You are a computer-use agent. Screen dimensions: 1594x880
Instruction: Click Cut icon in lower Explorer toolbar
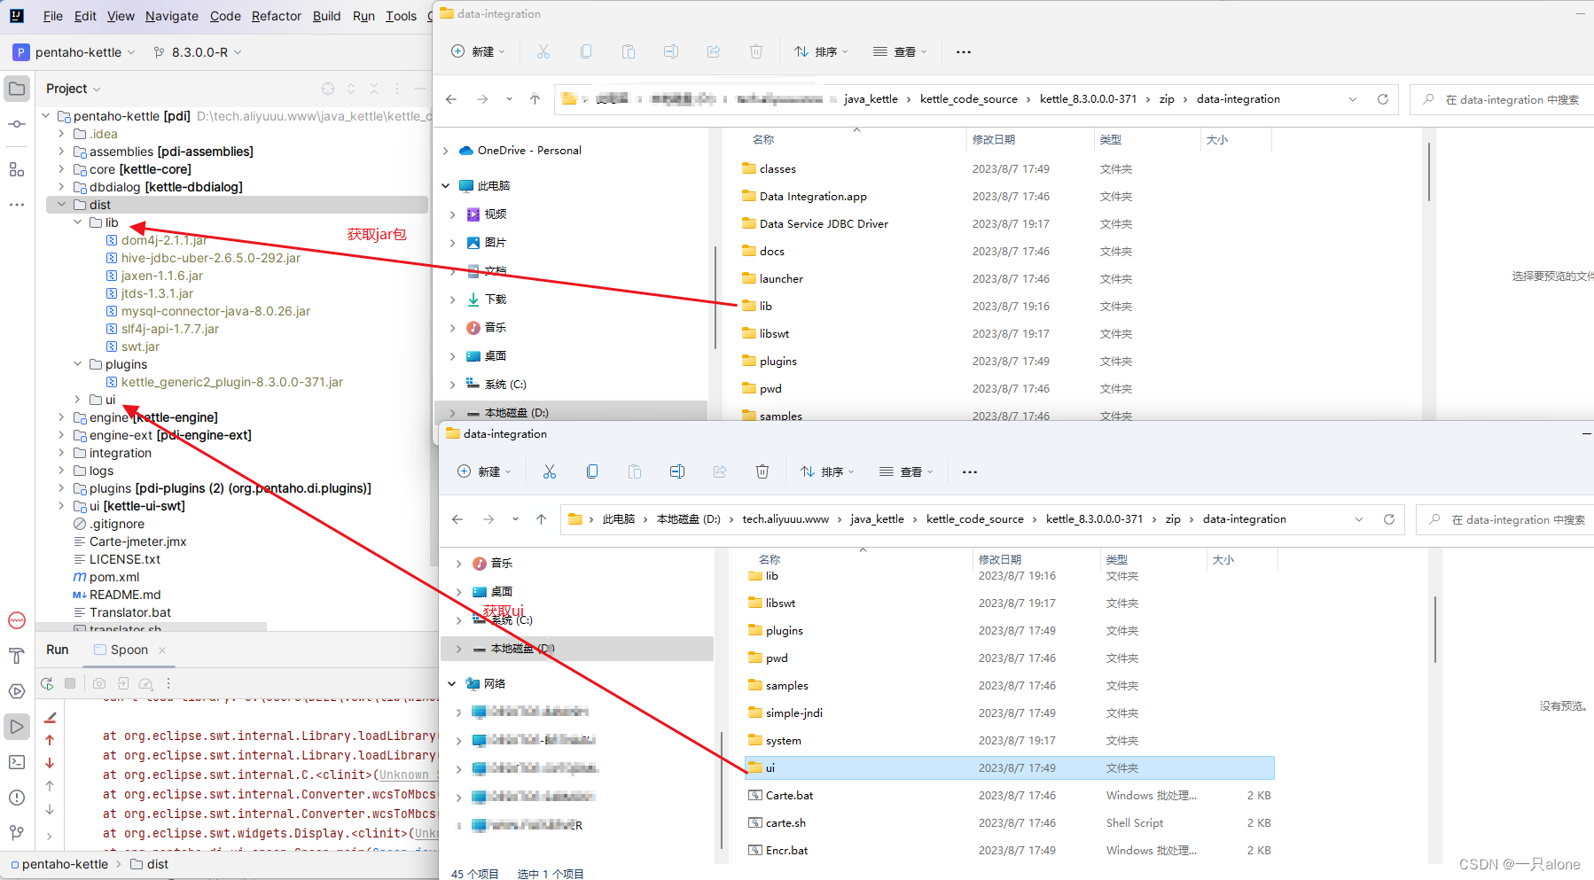550,471
